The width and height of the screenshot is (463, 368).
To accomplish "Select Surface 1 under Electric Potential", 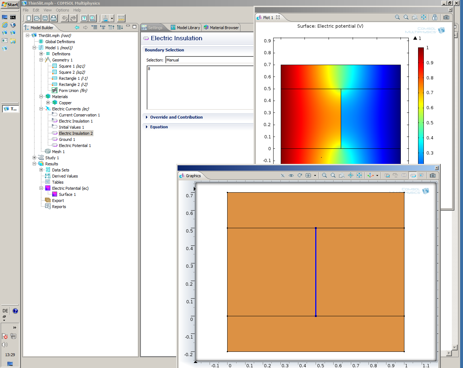I will point(67,194).
